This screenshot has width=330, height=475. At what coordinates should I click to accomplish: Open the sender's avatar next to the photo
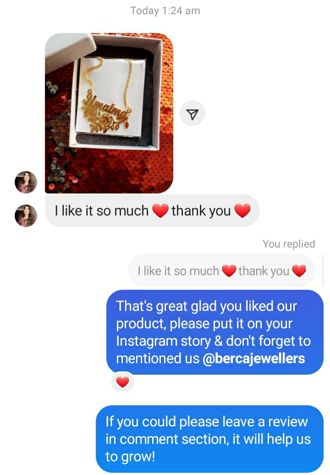26,182
